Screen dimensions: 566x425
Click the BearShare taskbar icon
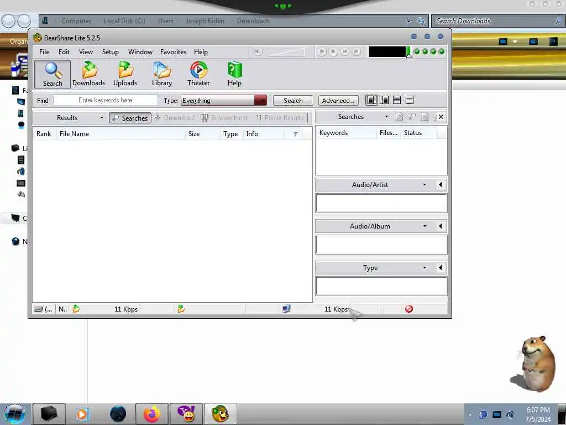[221, 414]
